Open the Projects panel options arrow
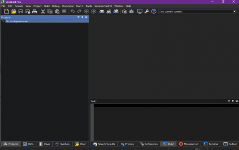The height and width of the screenshot is (150, 239). (x=78, y=17)
